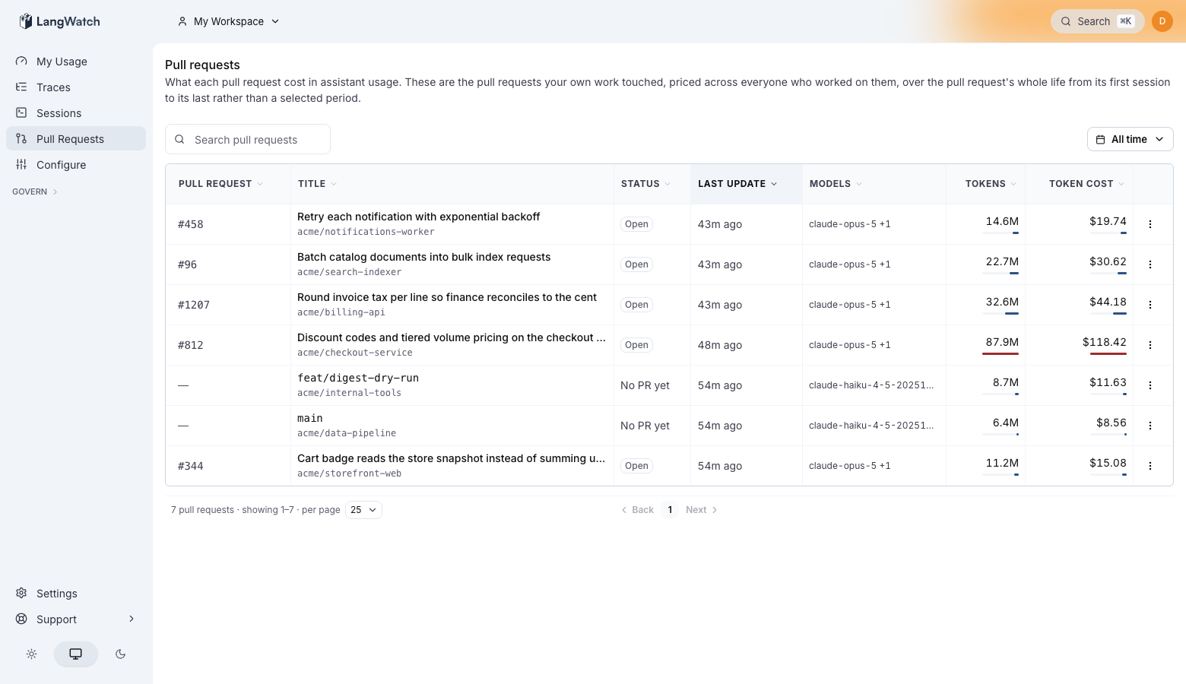Image resolution: width=1186 pixels, height=684 pixels.
Task: Click acme/storefront-web repo name
Action: click(x=349, y=473)
